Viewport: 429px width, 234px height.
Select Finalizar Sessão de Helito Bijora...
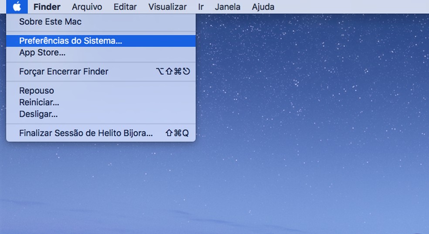(101, 133)
